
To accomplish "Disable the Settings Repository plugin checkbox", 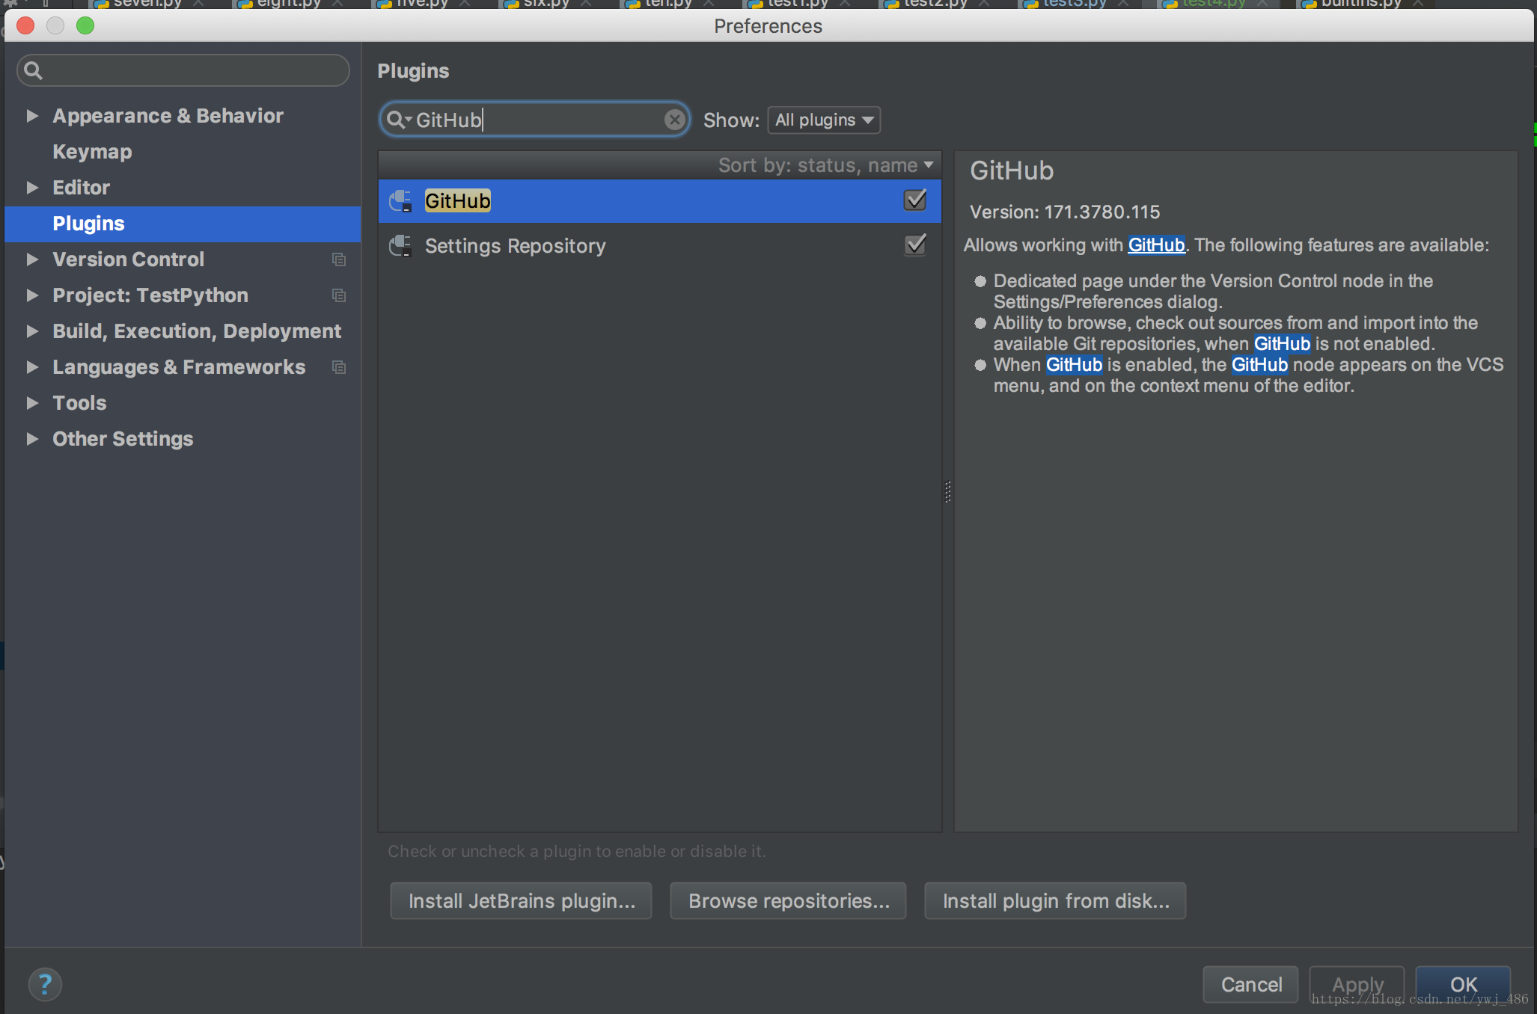I will tap(914, 245).
